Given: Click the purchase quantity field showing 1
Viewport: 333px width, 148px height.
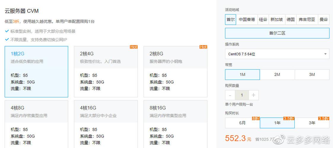Looking at the screenshot, I should (242, 95).
